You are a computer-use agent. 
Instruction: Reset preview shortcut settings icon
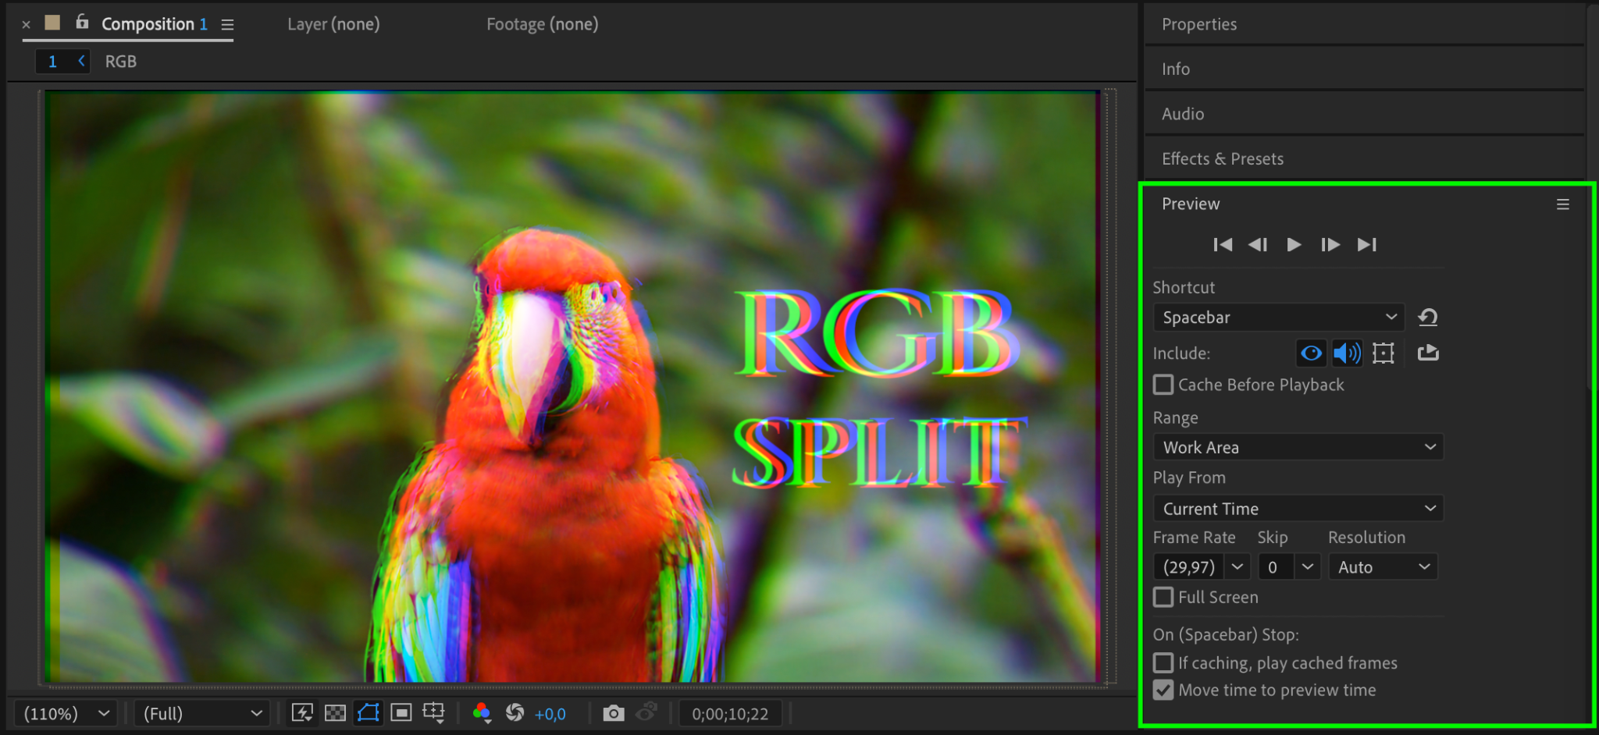coord(1428,318)
